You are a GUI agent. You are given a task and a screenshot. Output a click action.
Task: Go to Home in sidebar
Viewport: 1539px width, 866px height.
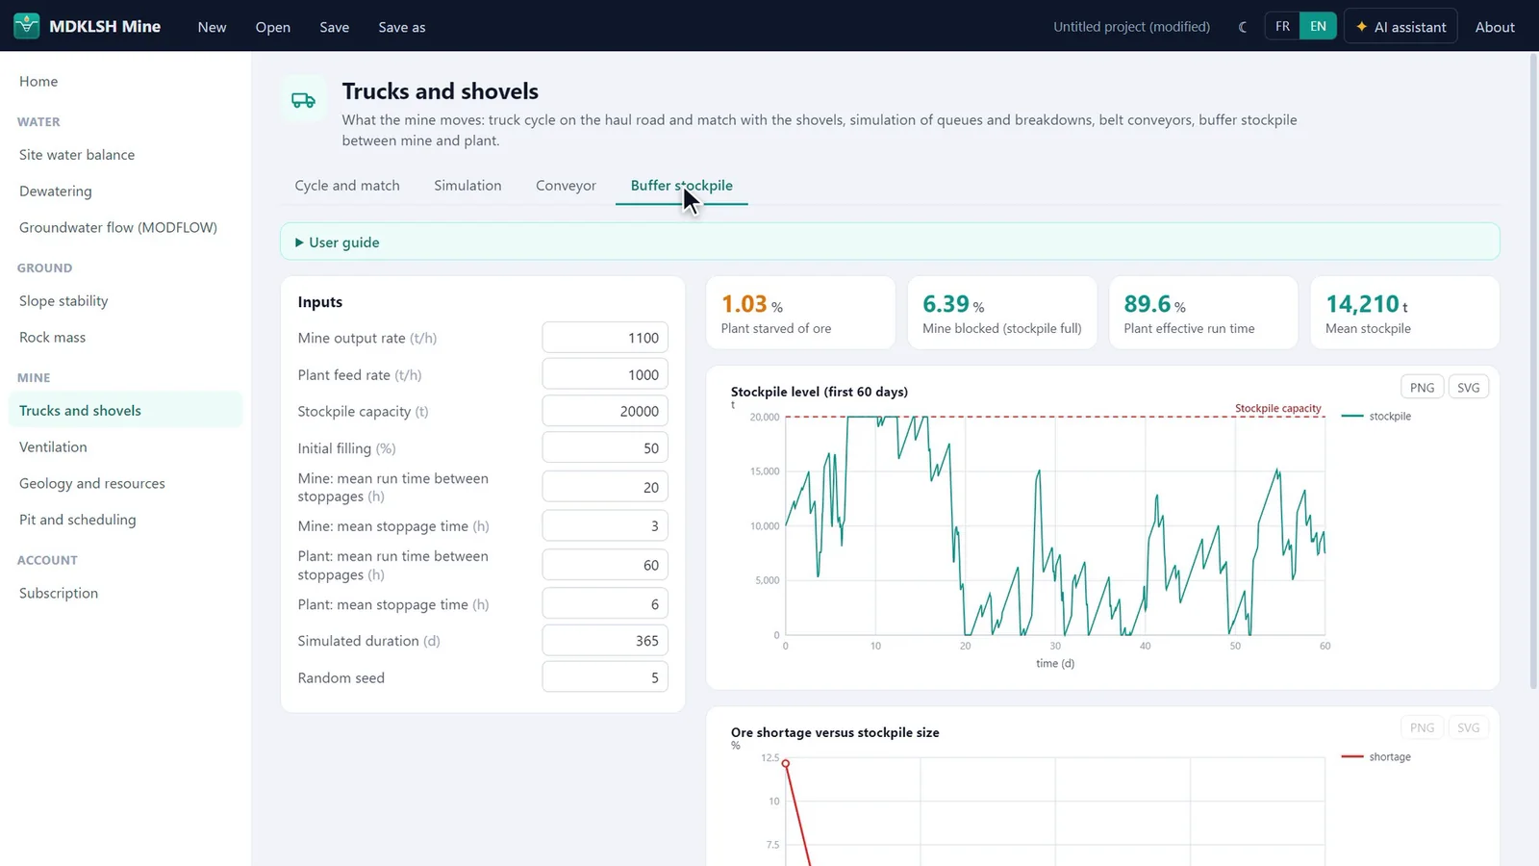[x=125, y=81]
